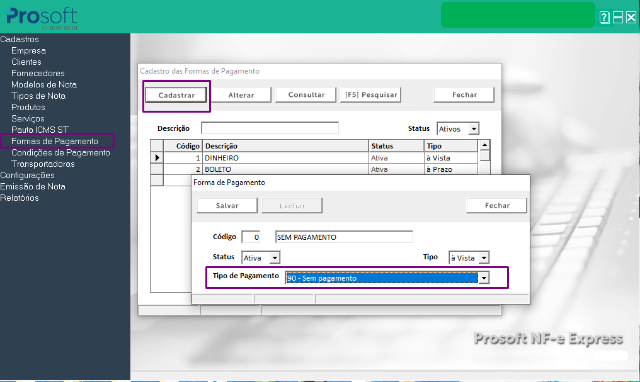Close the Prosoft application window
The height and width of the screenshot is (382, 640).
coord(631,18)
